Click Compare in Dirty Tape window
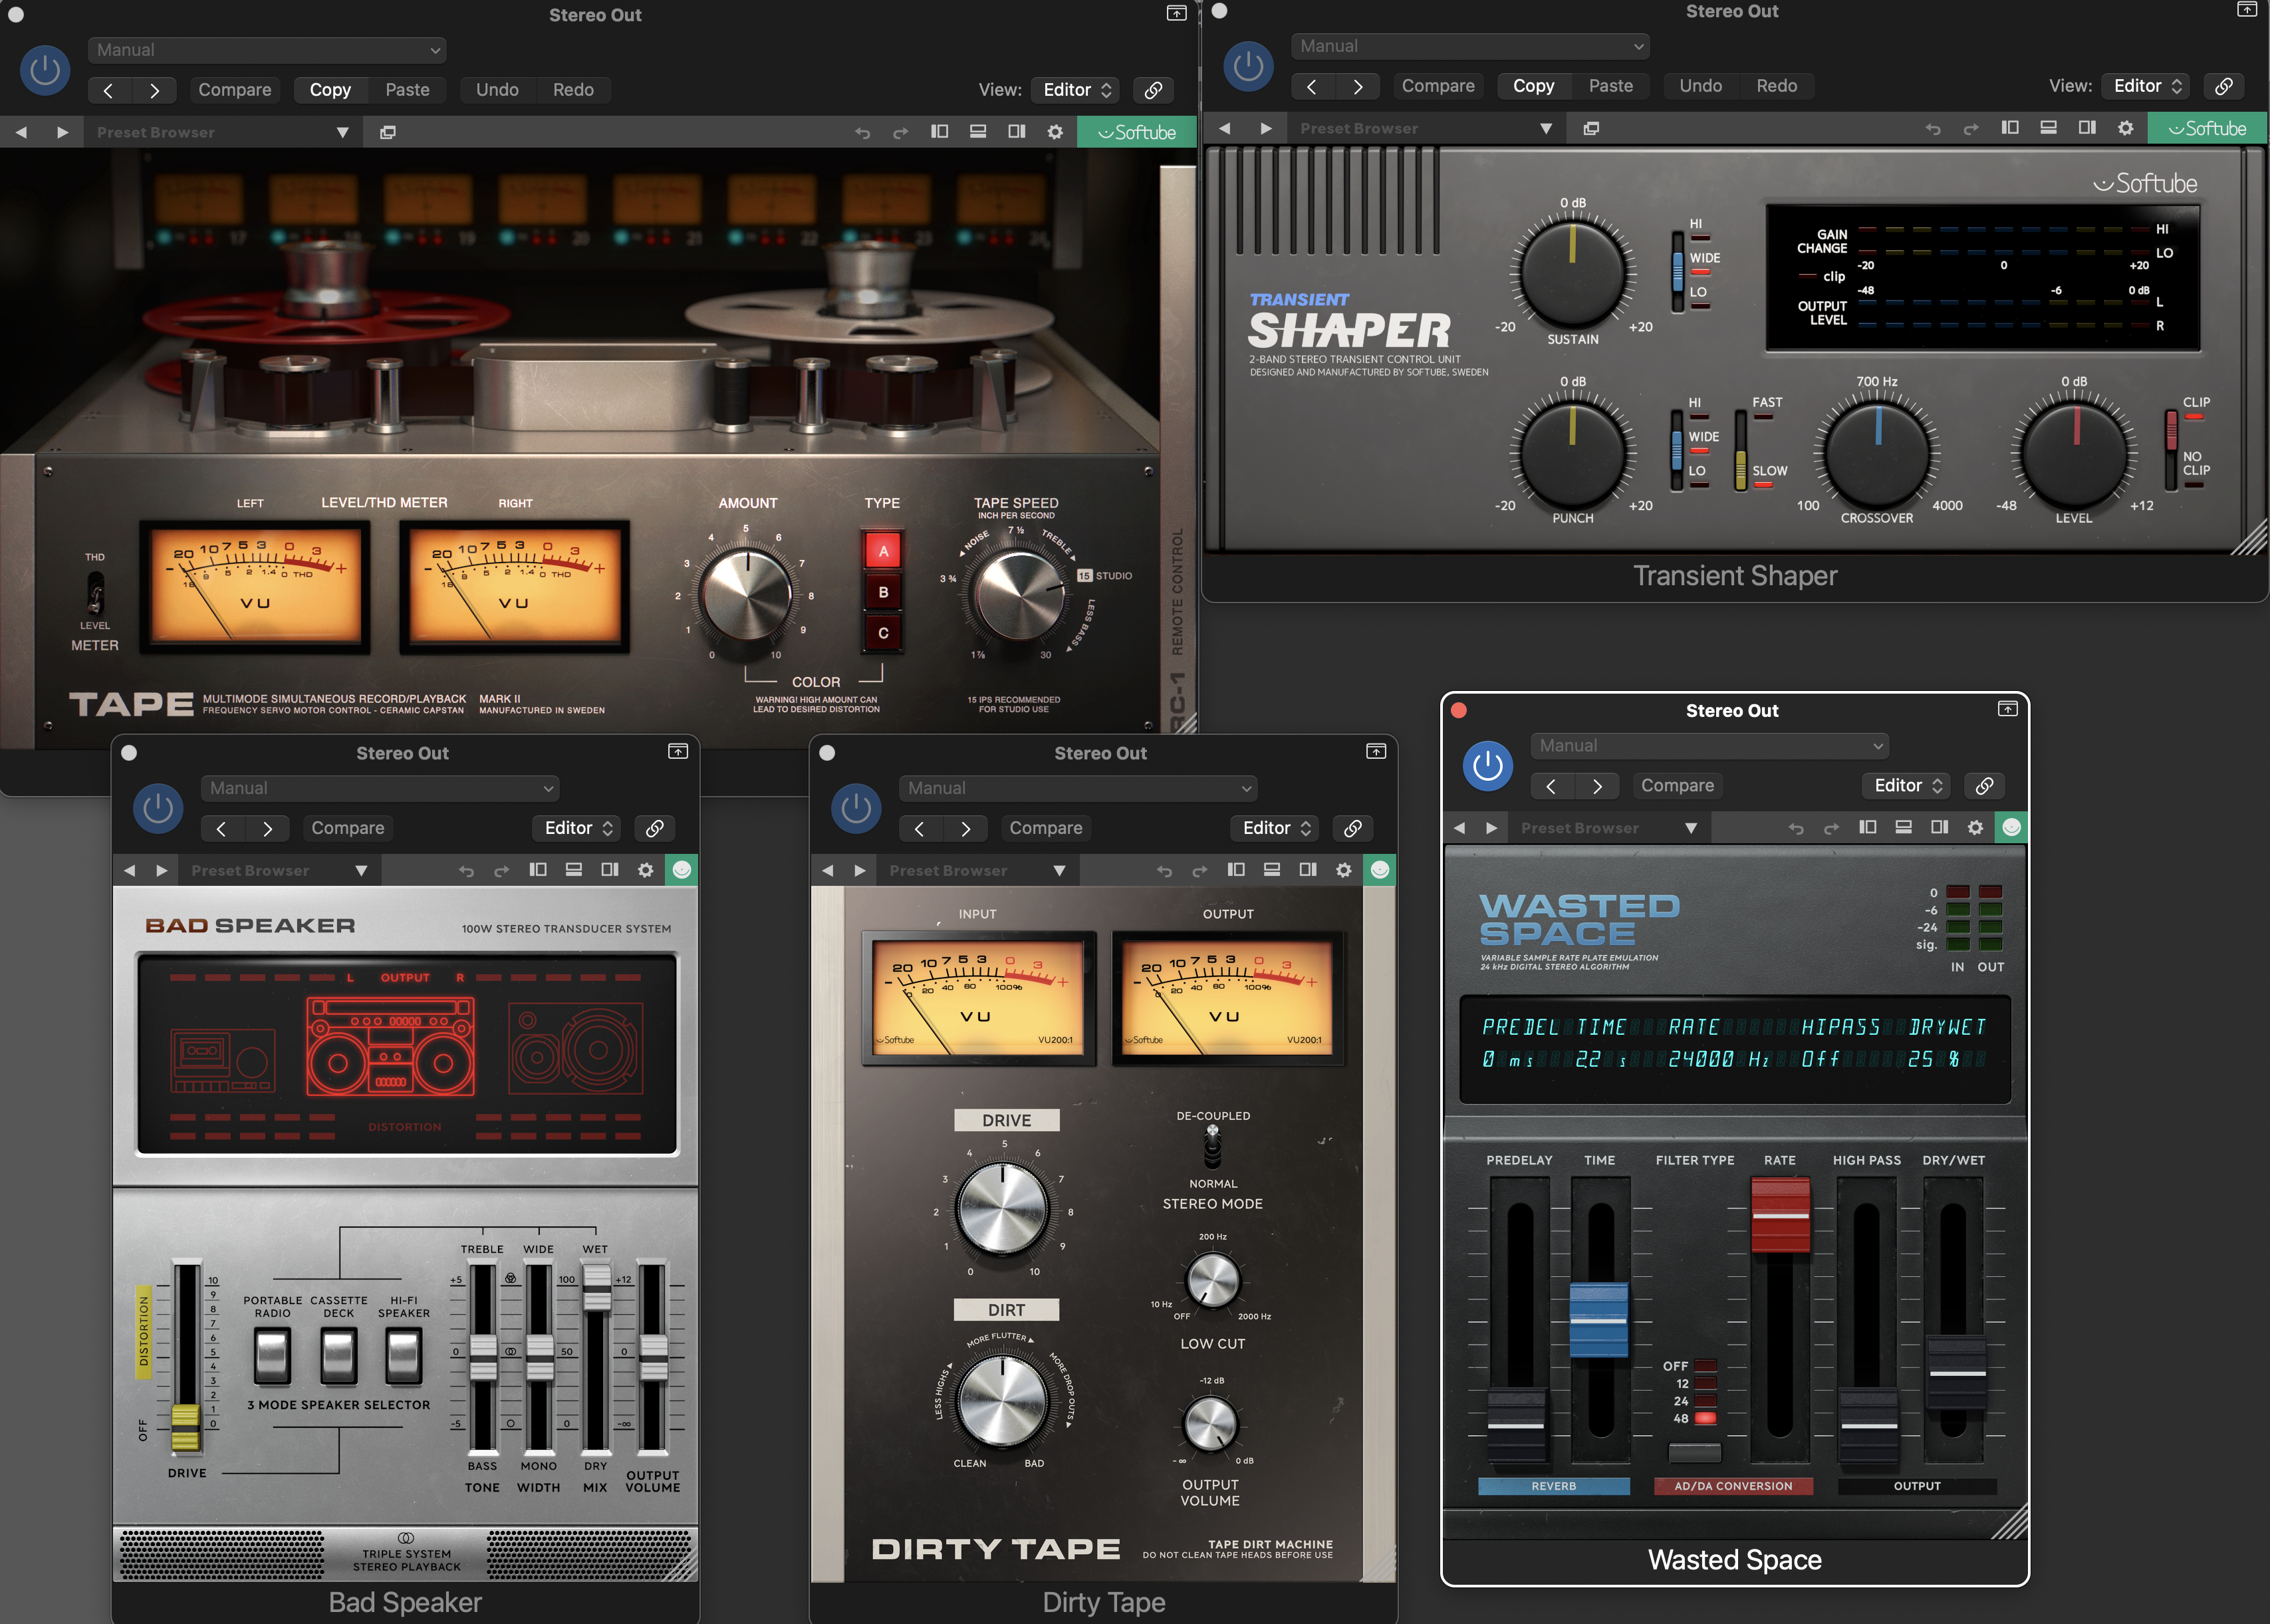 [1045, 828]
